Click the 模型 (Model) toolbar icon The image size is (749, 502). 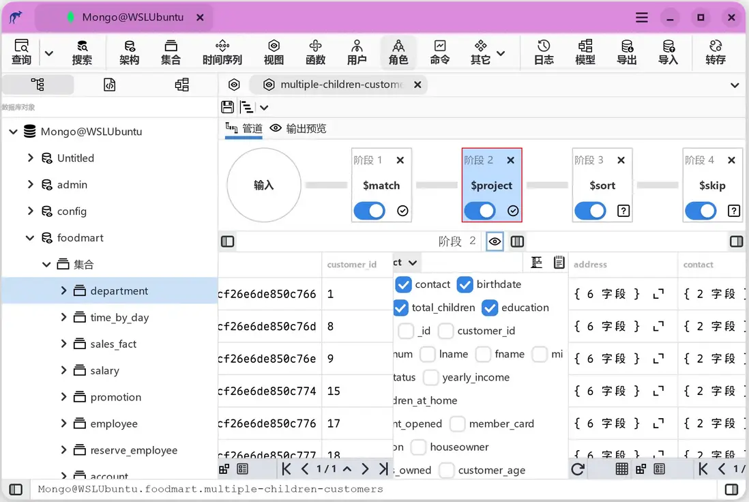click(x=585, y=52)
